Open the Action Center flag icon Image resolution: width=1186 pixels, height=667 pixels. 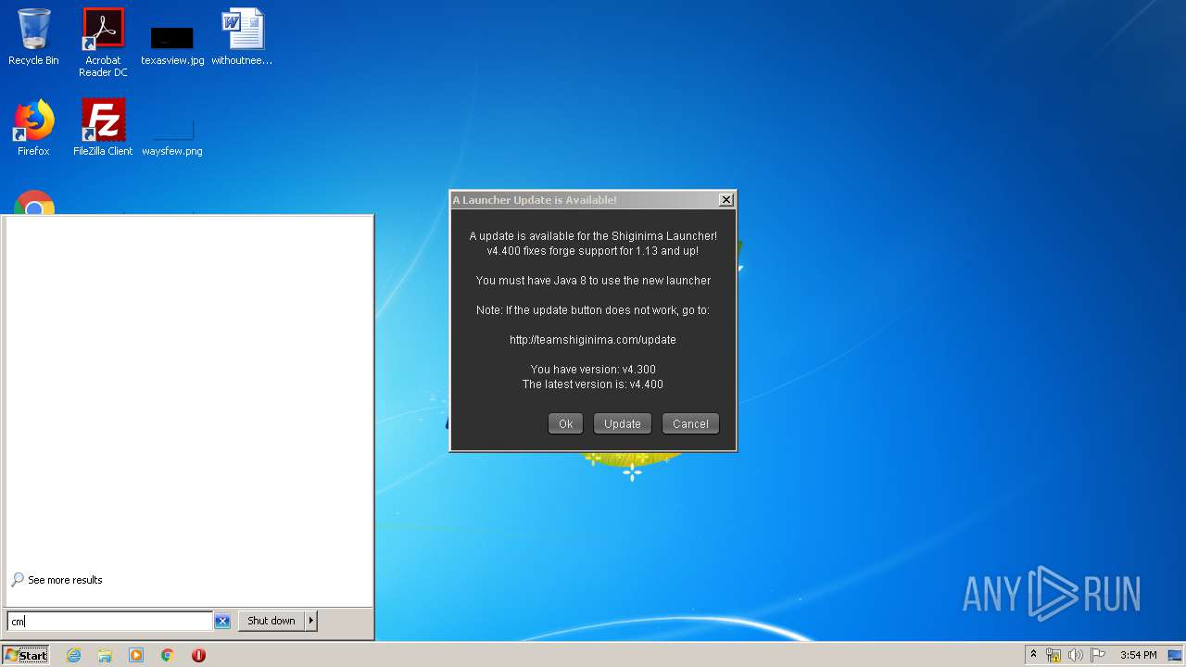pos(1098,655)
